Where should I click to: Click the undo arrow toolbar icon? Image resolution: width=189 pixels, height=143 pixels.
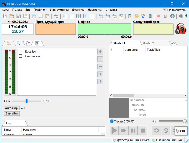pyautogui.click(x=56, y=16)
